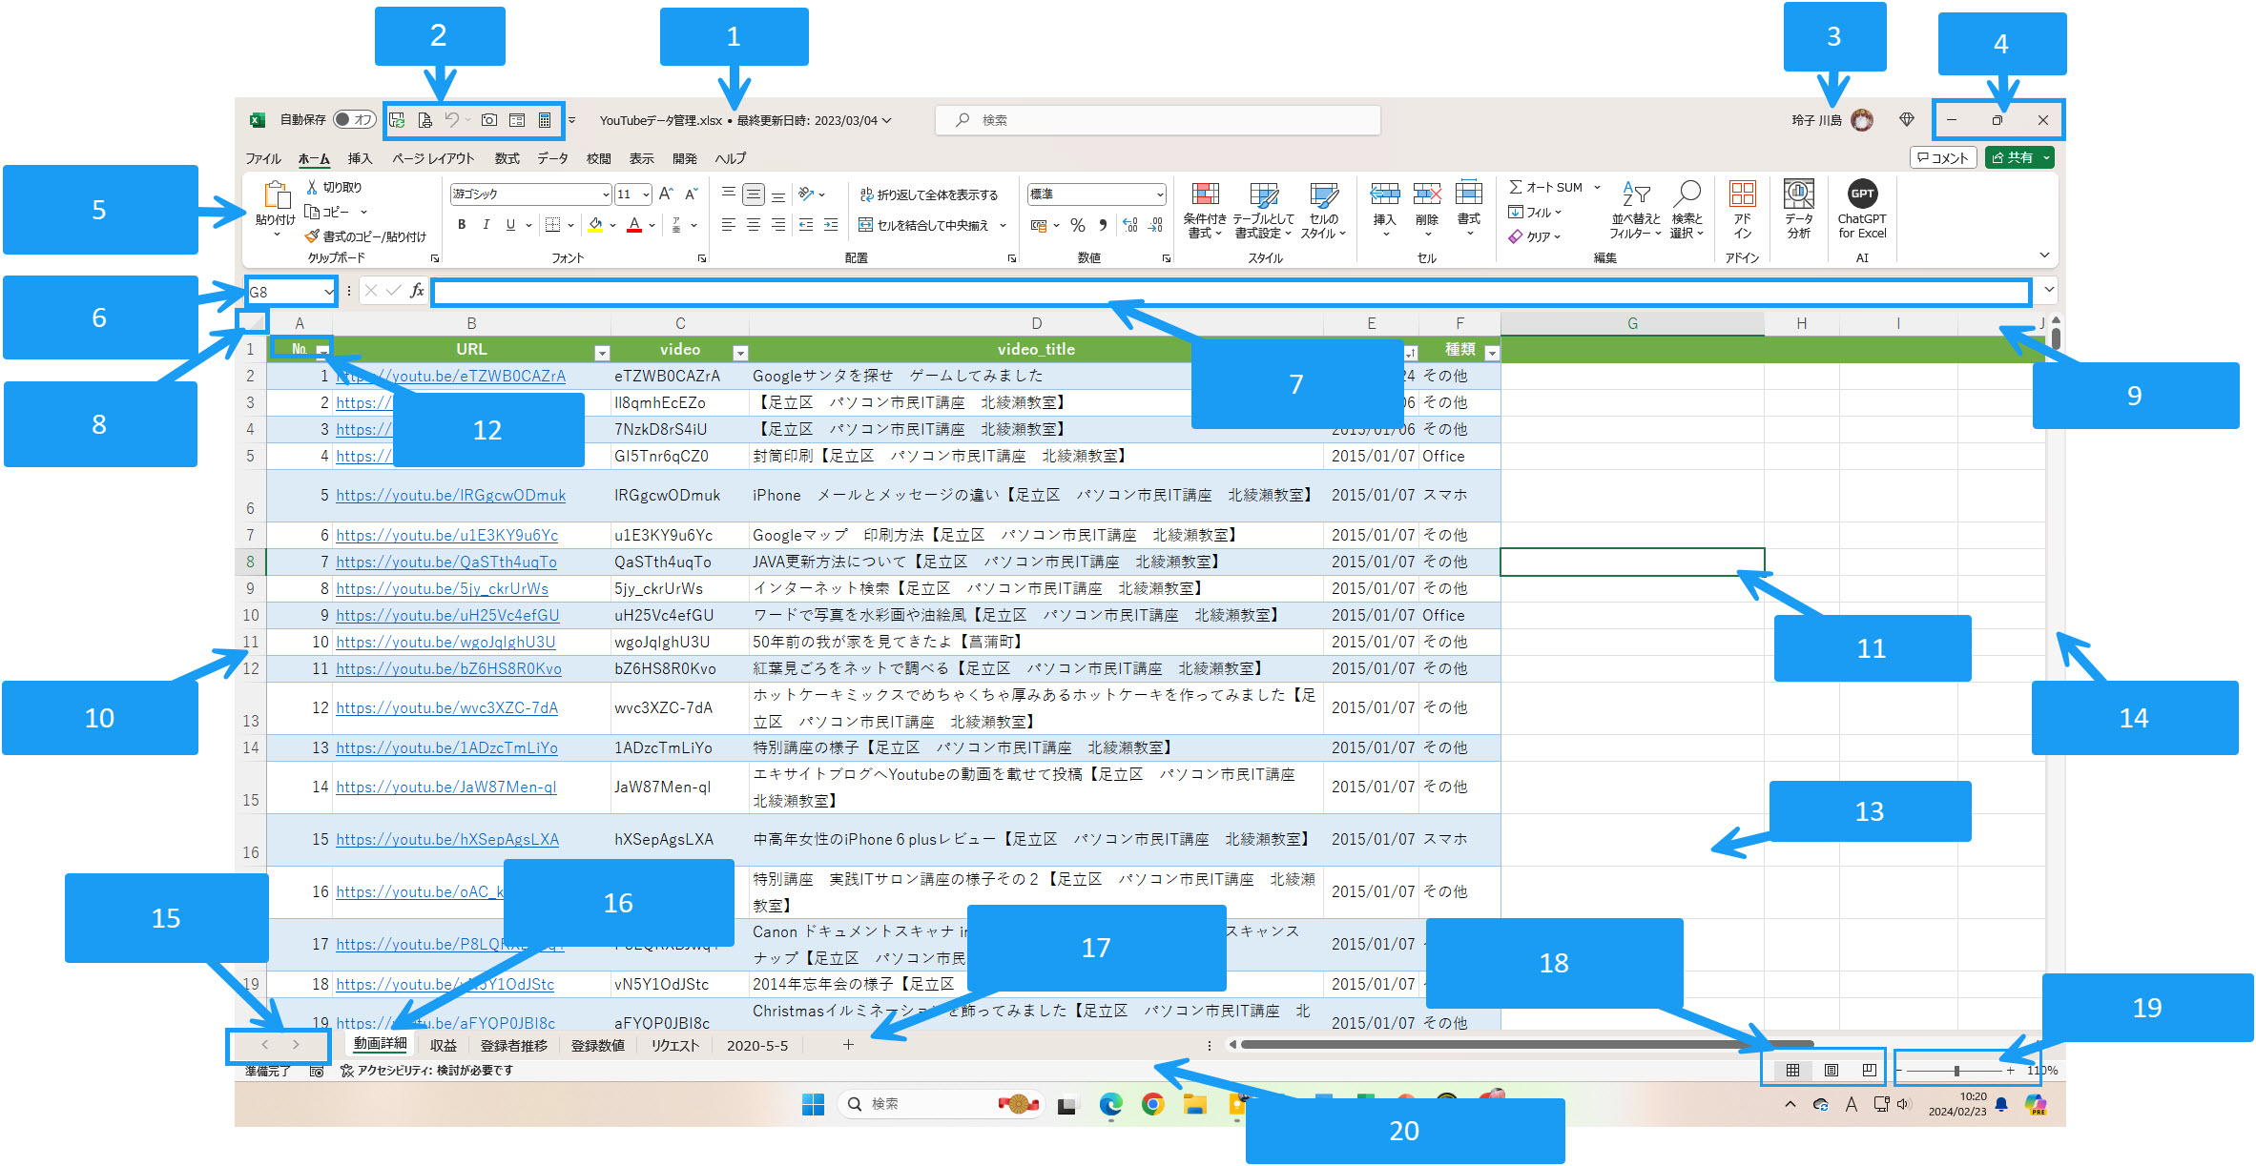Click the Format Painter brush icon

click(x=311, y=236)
